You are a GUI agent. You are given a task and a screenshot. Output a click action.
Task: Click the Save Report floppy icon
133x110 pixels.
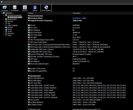coord(15,7)
